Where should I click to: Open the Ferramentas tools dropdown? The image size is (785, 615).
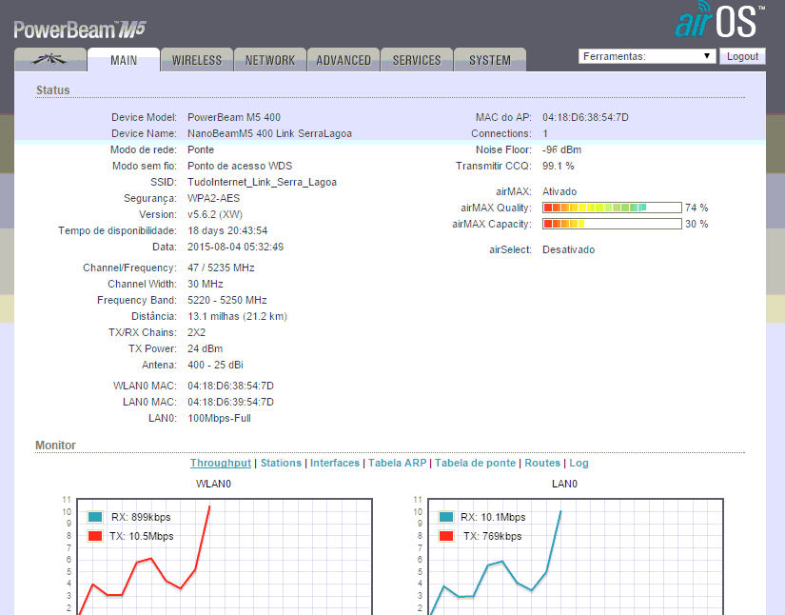[x=647, y=56]
